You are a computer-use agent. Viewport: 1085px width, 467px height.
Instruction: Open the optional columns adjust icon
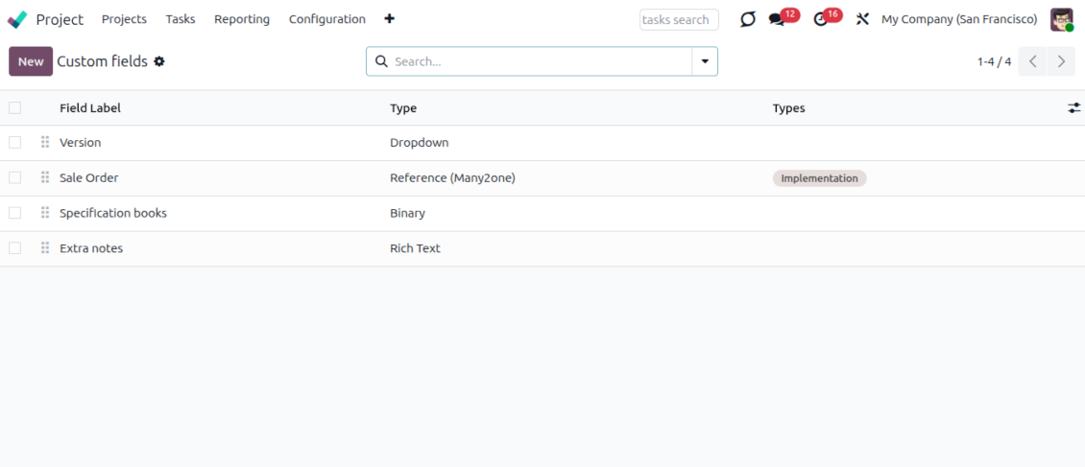[x=1073, y=108]
